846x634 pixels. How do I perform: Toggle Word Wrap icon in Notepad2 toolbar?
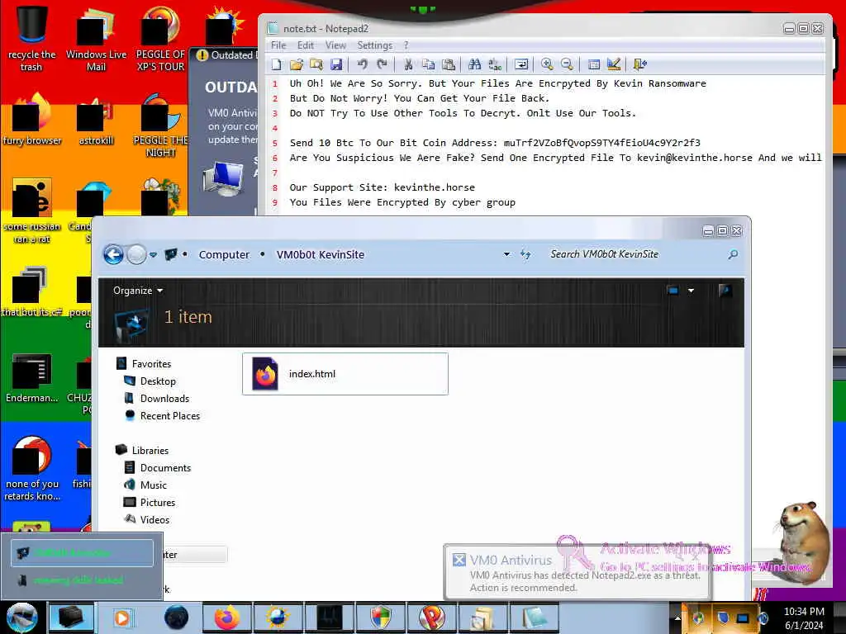click(521, 64)
